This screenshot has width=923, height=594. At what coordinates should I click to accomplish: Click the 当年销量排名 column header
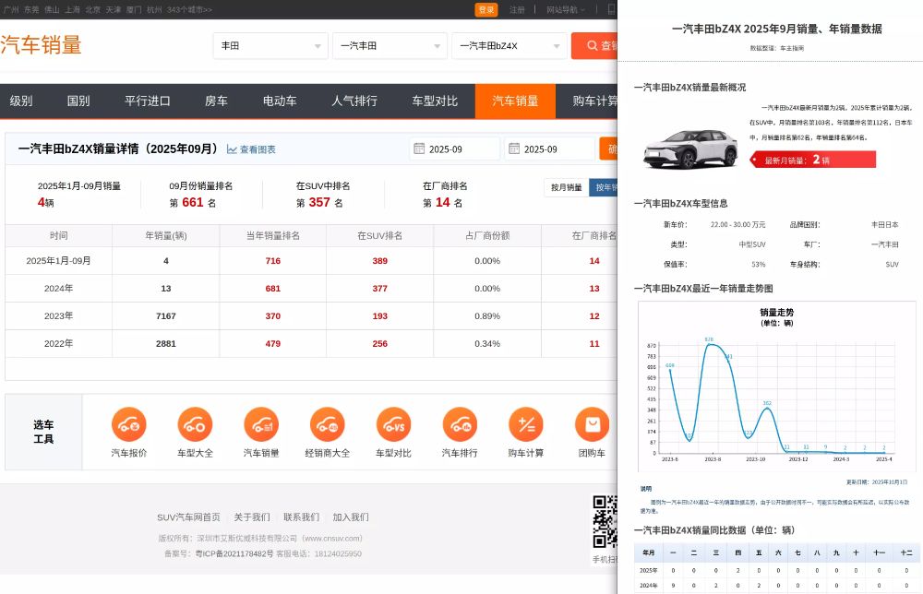pos(272,235)
